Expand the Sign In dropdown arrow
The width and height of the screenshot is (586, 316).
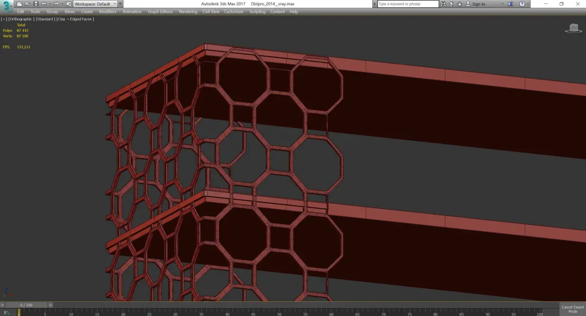point(502,4)
